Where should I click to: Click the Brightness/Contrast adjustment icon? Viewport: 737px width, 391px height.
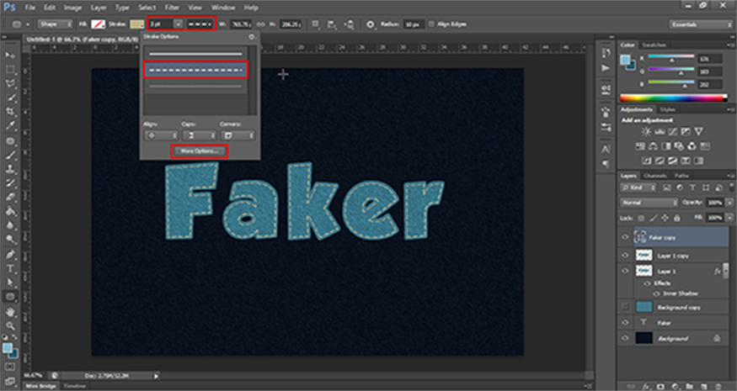(x=646, y=133)
